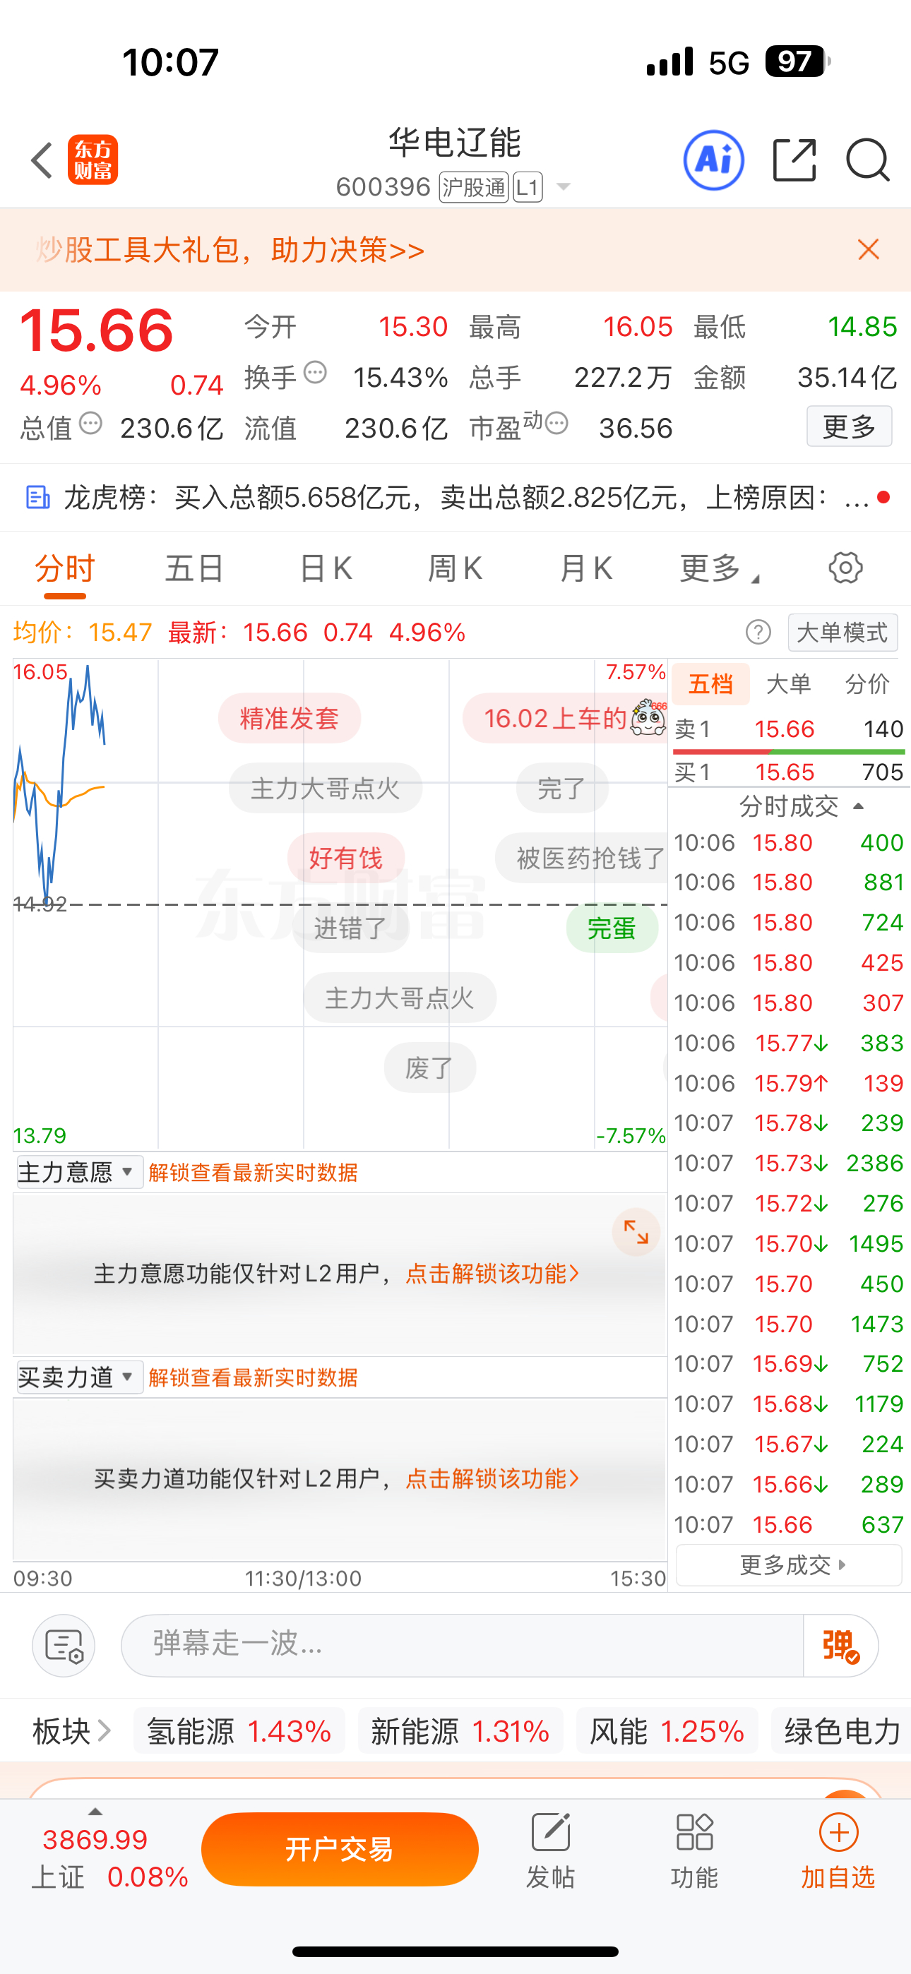Screen dimensions: 911x1974
Task: Select the 大单 tab
Action: [x=788, y=683]
